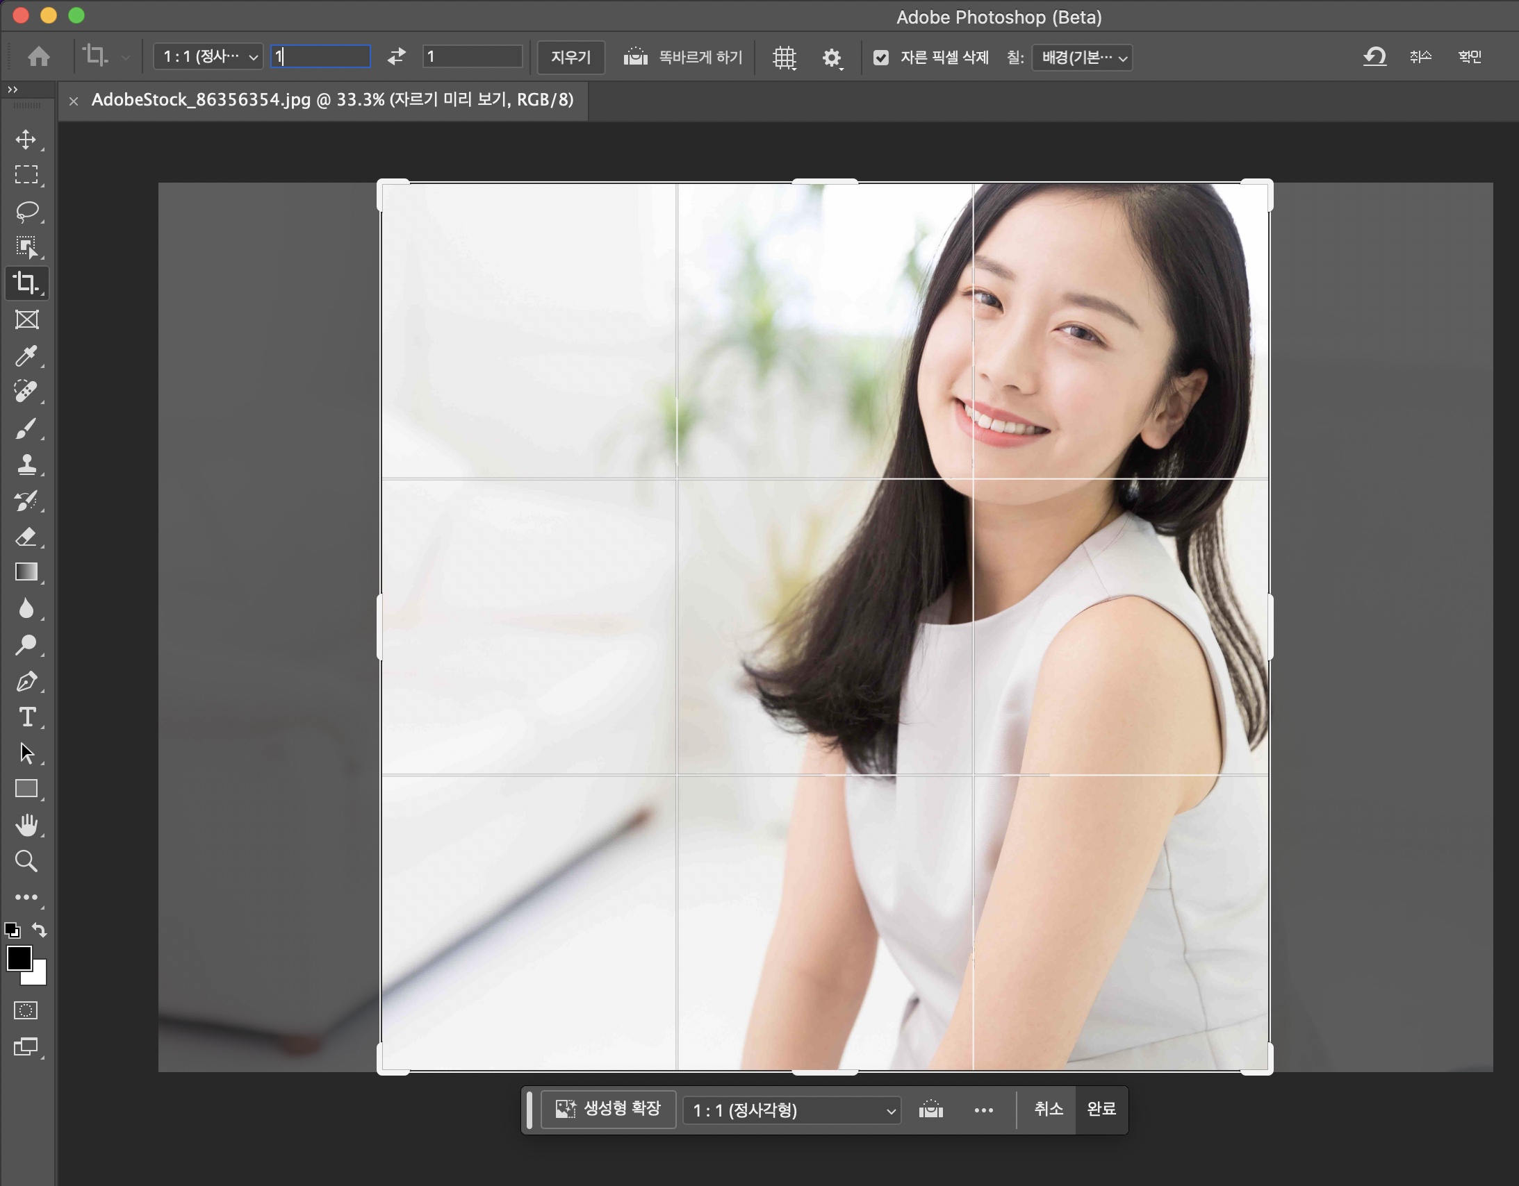Uncheck the 자른 픽셀 삭제 checkbox
The height and width of the screenshot is (1186, 1519).
click(x=880, y=57)
